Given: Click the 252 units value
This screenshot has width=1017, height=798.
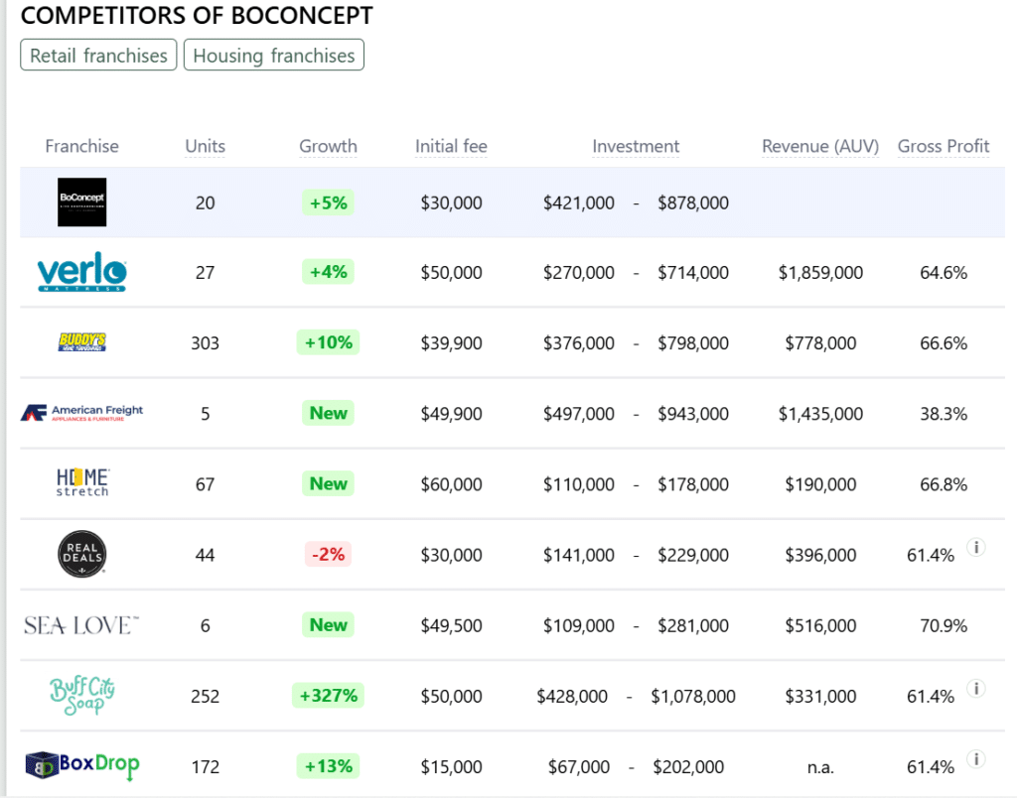Looking at the screenshot, I should tap(205, 696).
